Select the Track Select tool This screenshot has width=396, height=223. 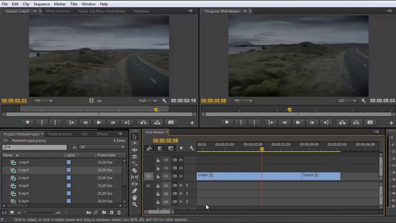coord(134,143)
